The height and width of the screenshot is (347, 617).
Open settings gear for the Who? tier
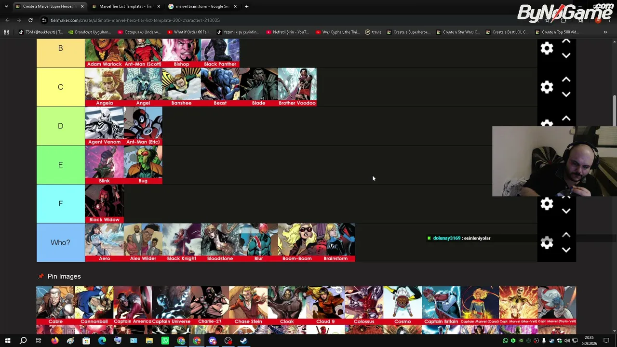[547, 243]
